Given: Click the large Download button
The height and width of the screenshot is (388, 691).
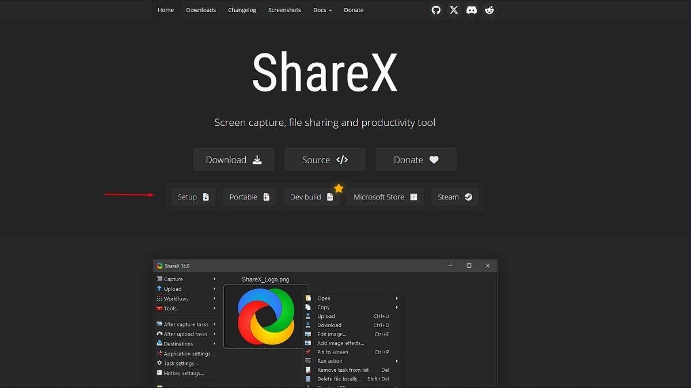Looking at the screenshot, I should tap(234, 160).
